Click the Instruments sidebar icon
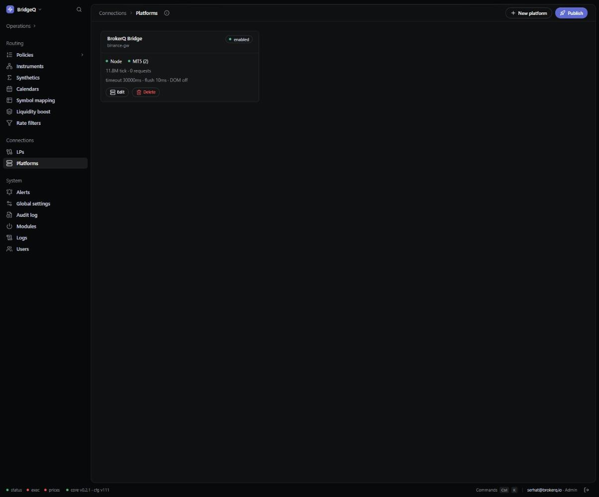 coord(9,66)
